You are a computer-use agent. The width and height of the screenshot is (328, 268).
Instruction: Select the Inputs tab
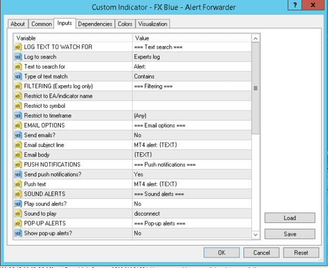coord(65,23)
